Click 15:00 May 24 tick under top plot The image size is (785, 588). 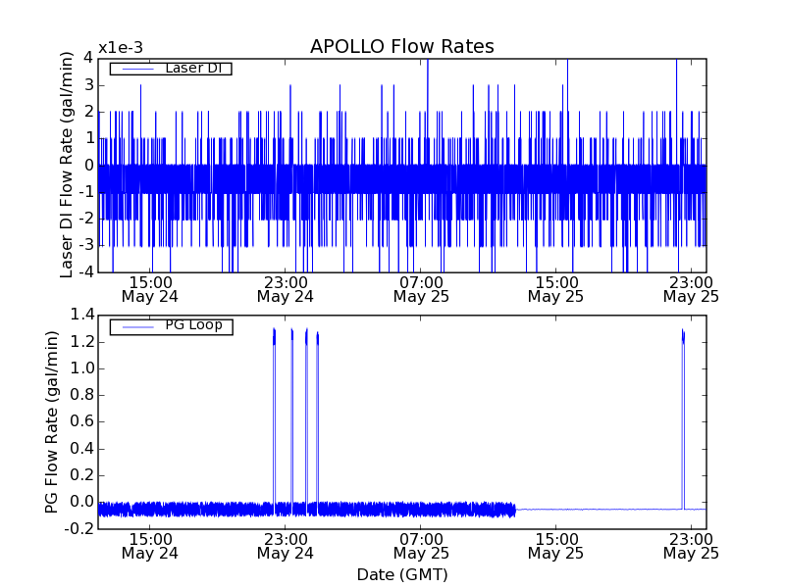(149, 287)
